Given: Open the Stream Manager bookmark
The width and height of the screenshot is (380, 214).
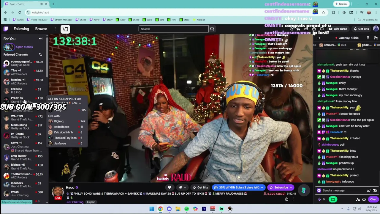Looking at the screenshot, I should click(61, 20).
